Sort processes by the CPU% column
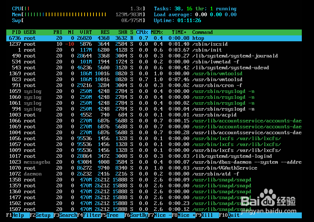The width and height of the screenshot is (314, 222). tap(141, 32)
